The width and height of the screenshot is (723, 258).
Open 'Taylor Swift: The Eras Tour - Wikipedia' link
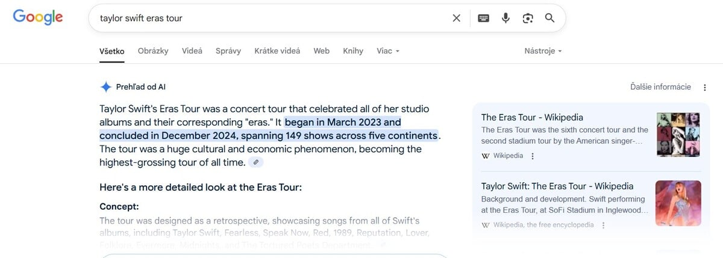[557, 186]
